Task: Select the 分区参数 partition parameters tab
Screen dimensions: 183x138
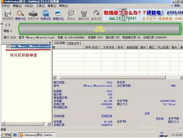Action: [x=60, y=43]
